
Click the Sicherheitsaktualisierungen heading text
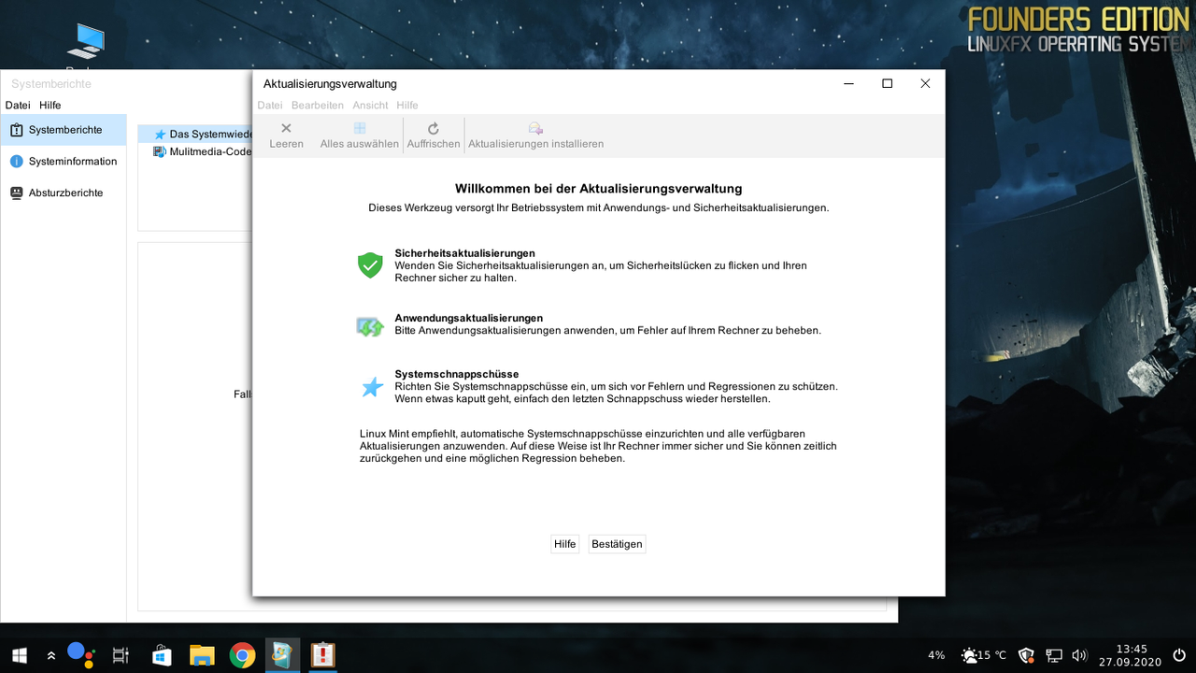tap(464, 253)
